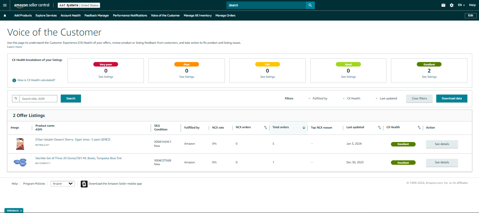Click the bookmark icon in navigation bar
479x213 pixels.
[x=5, y=16]
